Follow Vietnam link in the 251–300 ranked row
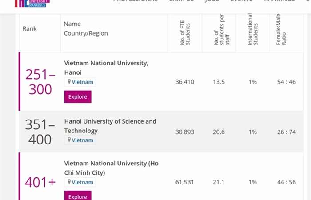 (x=83, y=82)
